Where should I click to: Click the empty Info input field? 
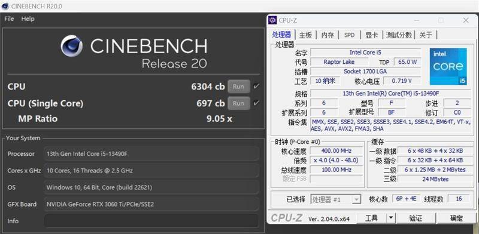[x=151, y=221]
